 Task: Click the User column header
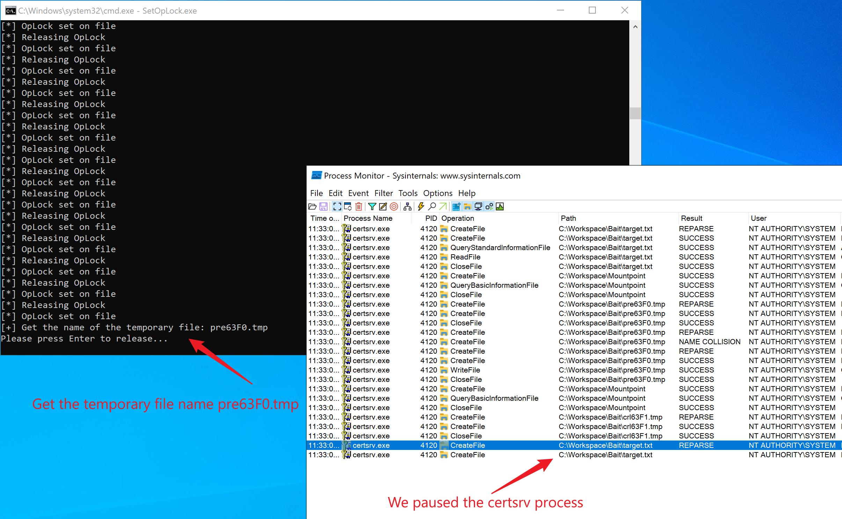[794, 218]
